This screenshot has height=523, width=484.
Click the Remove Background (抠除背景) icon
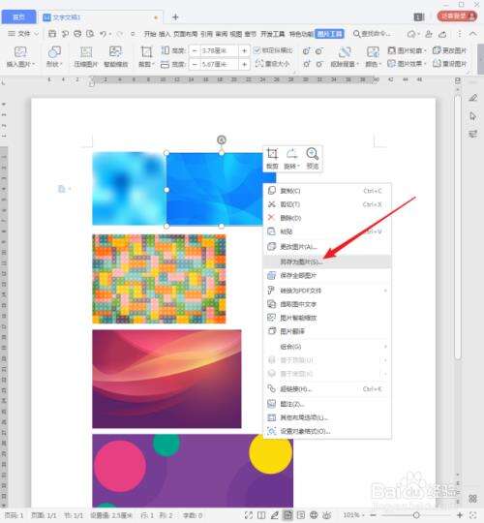(345, 57)
